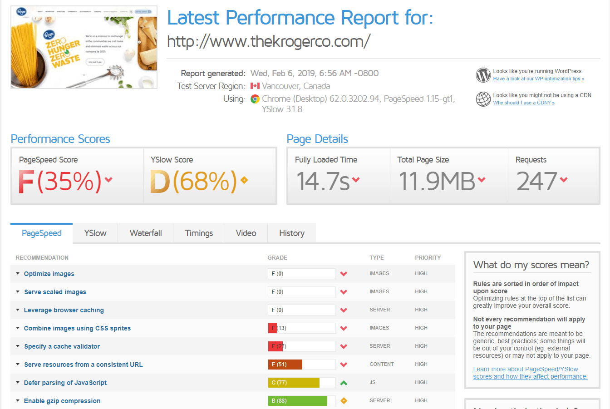Click the Optimize images red trend arrow
This screenshot has width=610, height=409.
[344, 274]
